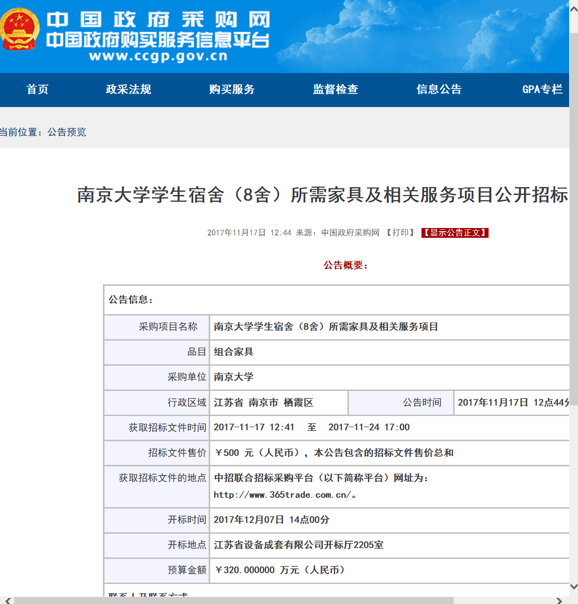Screen dimensions: 578x604
Task: Click the 组合家具 cell
Action: click(389, 352)
